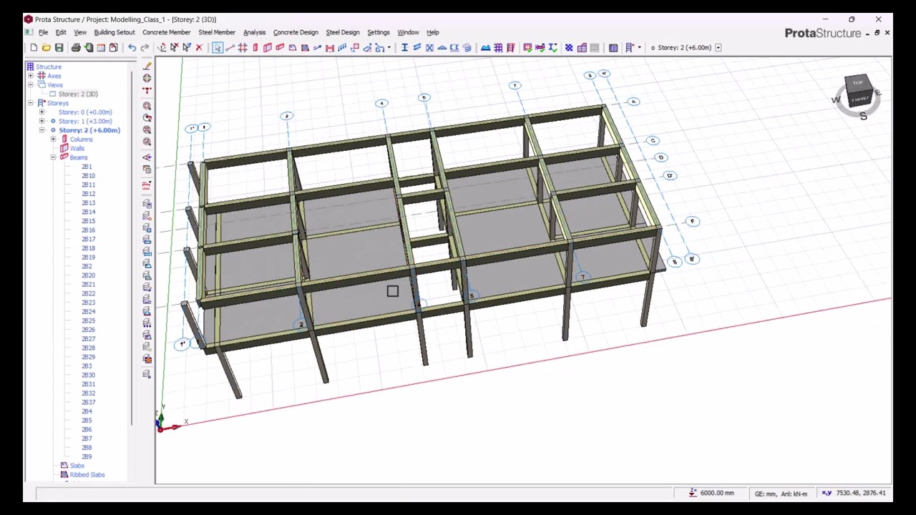Expand the Columns node
The image size is (916, 515).
click(53, 139)
